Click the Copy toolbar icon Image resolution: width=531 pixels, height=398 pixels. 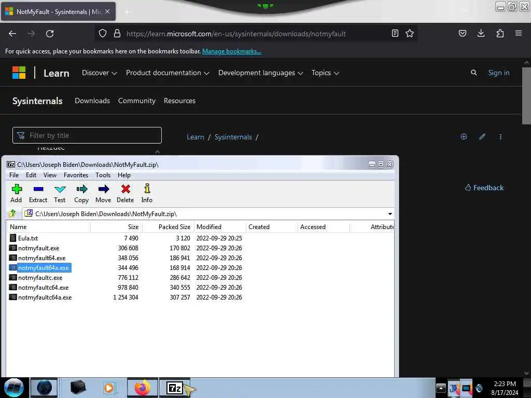click(81, 193)
